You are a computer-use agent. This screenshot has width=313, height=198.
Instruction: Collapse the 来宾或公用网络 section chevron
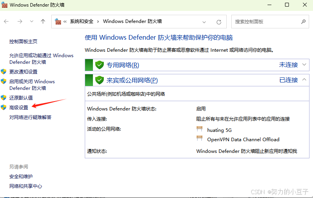[x=304, y=79]
